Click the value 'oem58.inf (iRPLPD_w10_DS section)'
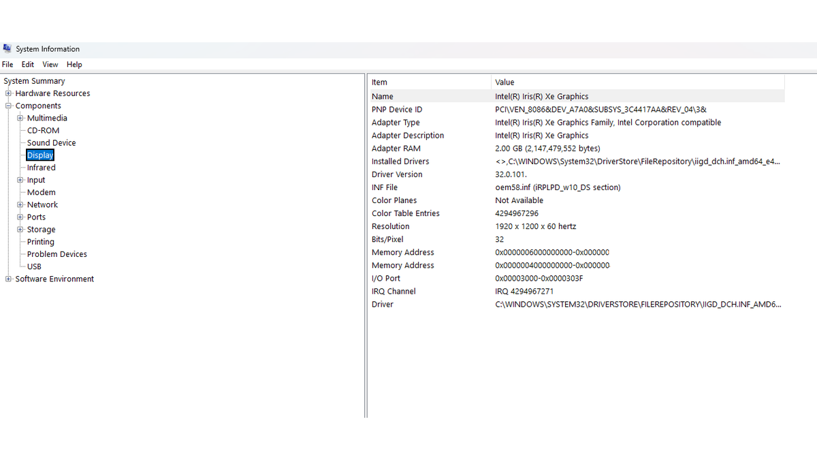Viewport: 817px width, 460px height. 558,187
